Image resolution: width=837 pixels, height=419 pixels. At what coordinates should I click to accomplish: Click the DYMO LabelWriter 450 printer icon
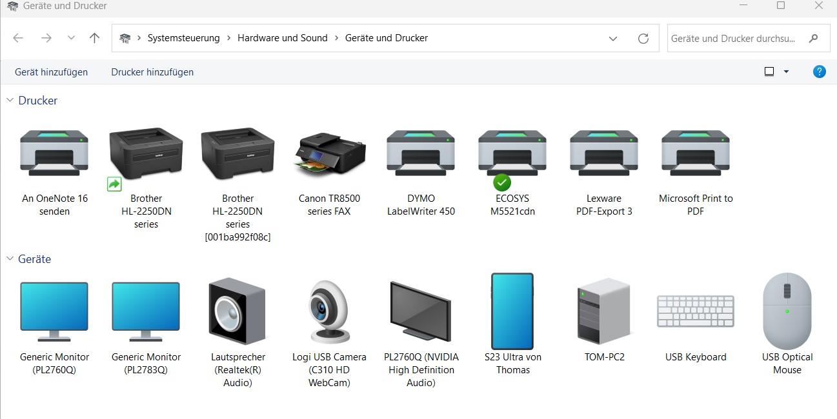coord(421,153)
